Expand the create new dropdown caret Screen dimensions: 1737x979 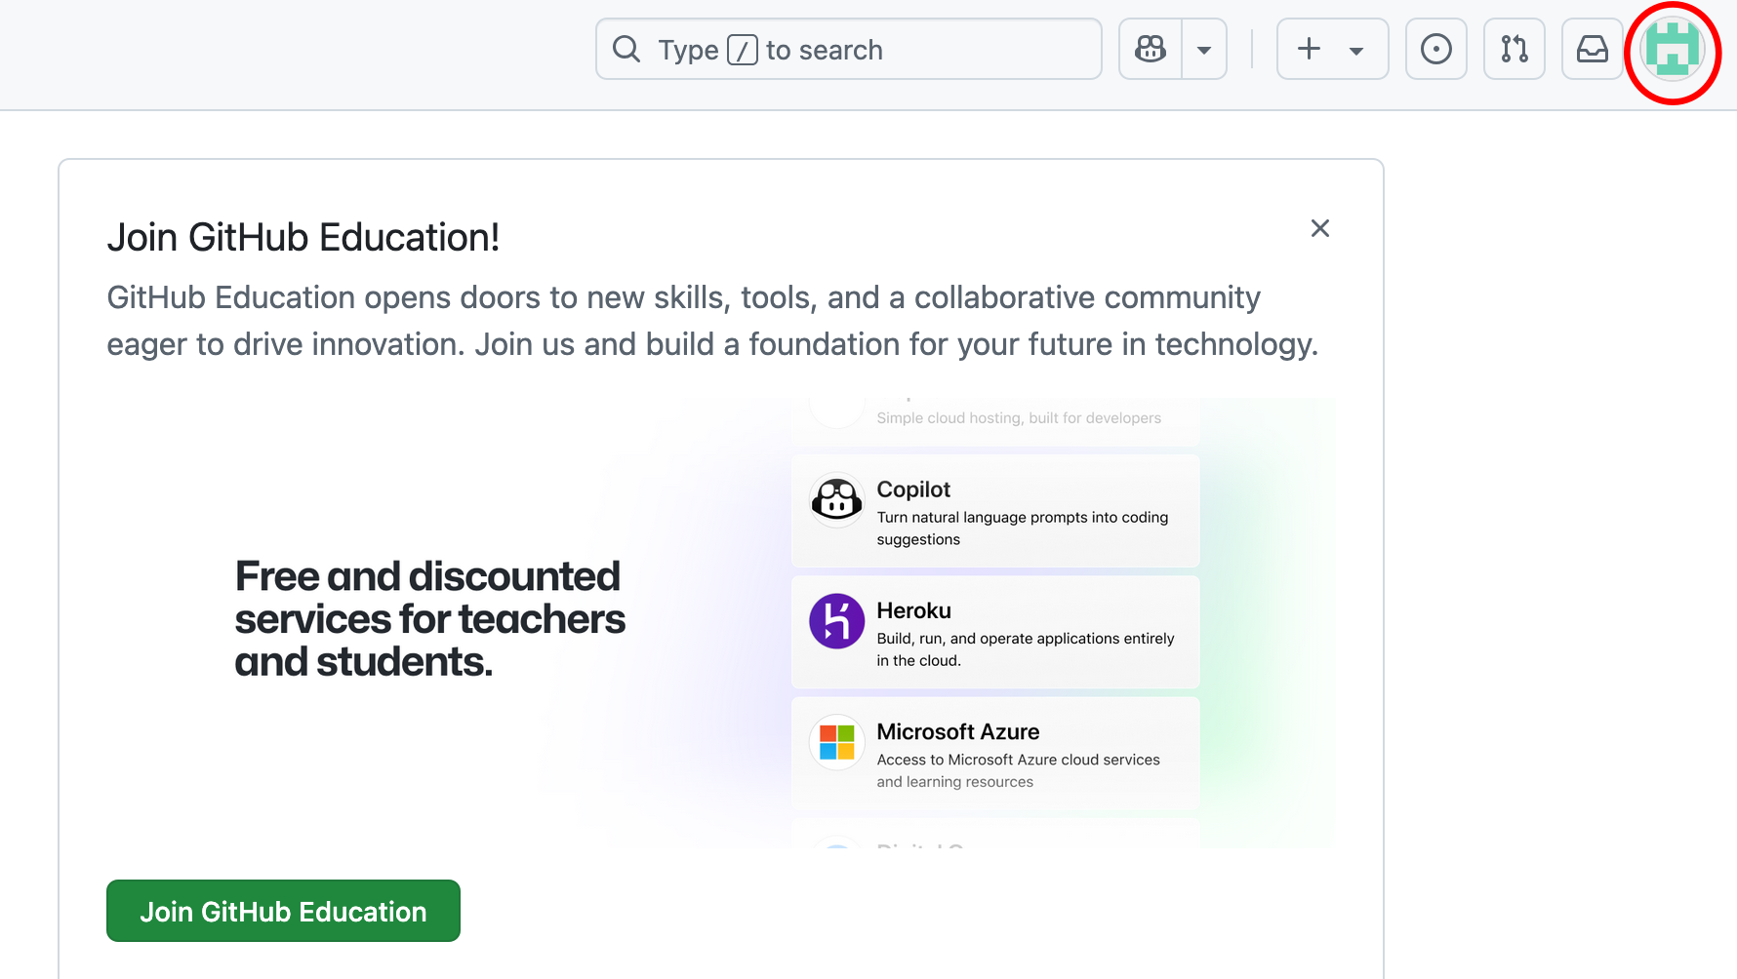1356,51
